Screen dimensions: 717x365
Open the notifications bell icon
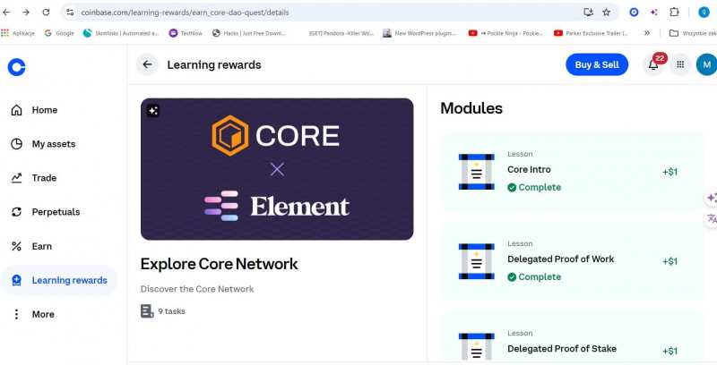tap(653, 64)
